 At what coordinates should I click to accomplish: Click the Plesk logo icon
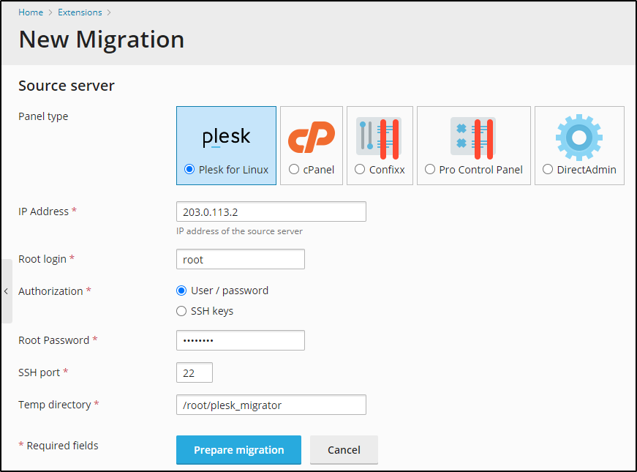point(226,137)
